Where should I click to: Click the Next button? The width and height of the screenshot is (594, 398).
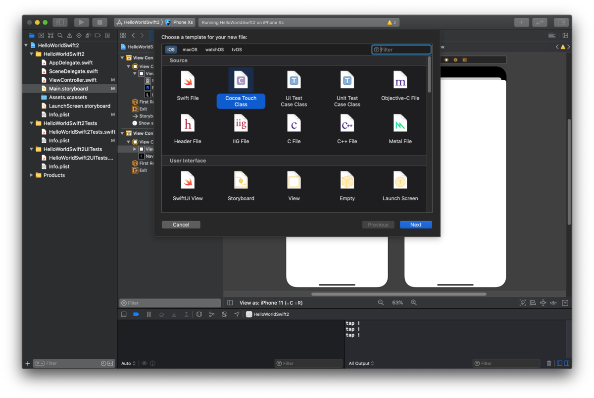tap(416, 225)
